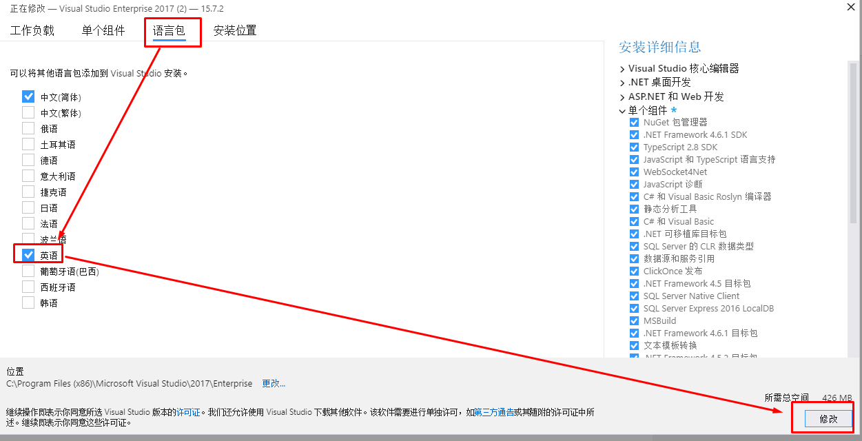The width and height of the screenshot is (862, 441).
Task: Tick the 土耳其语 language checkbox
Action: click(28, 144)
